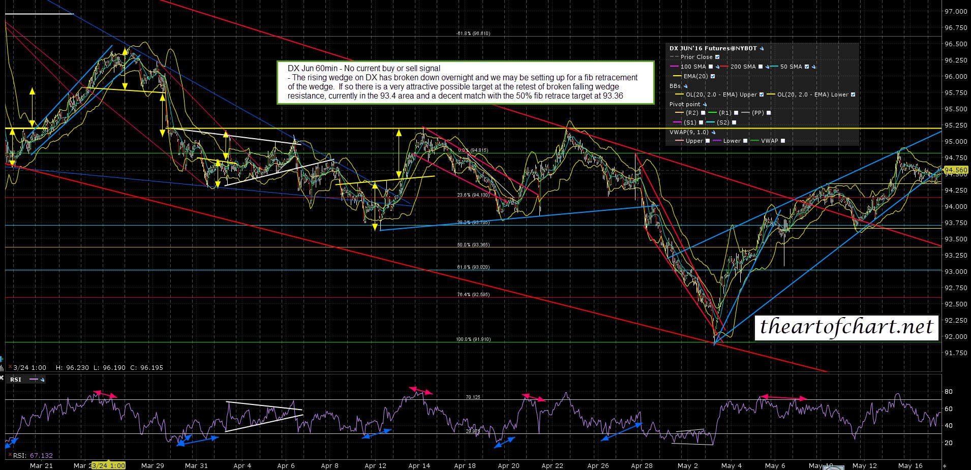Enable the (R2) pivot line checkbox
Screen dimensions: 971x470
click(703, 113)
